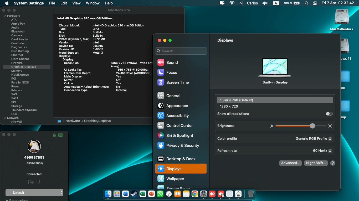
Task: Select Thunderbolt/USB4 in System Information sidebar
Action: point(24,110)
